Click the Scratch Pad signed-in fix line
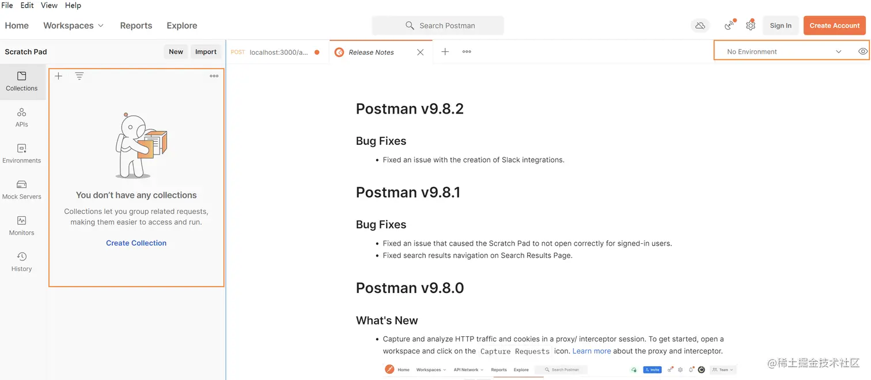 527,243
